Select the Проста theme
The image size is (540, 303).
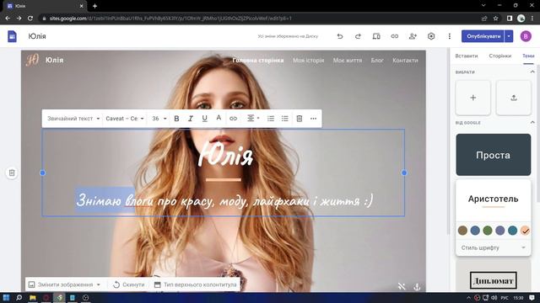tap(493, 155)
